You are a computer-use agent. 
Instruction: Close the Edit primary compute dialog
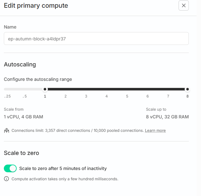point(184,5)
